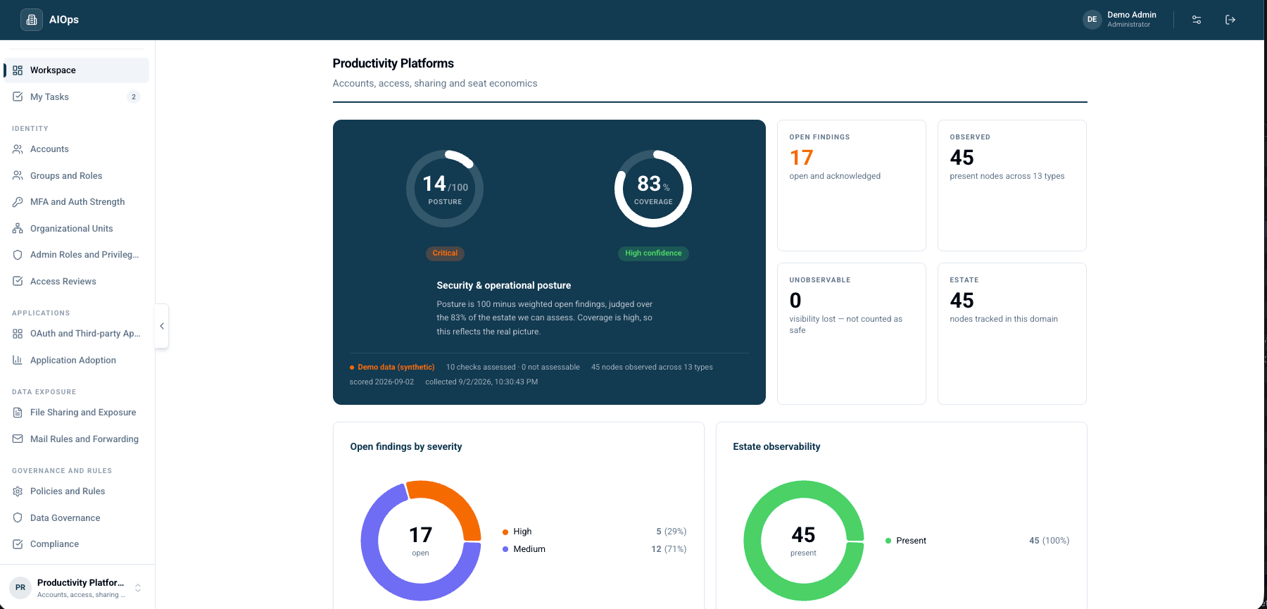Click the logout icon in header
The height and width of the screenshot is (609, 1267).
click(1230, 20)
